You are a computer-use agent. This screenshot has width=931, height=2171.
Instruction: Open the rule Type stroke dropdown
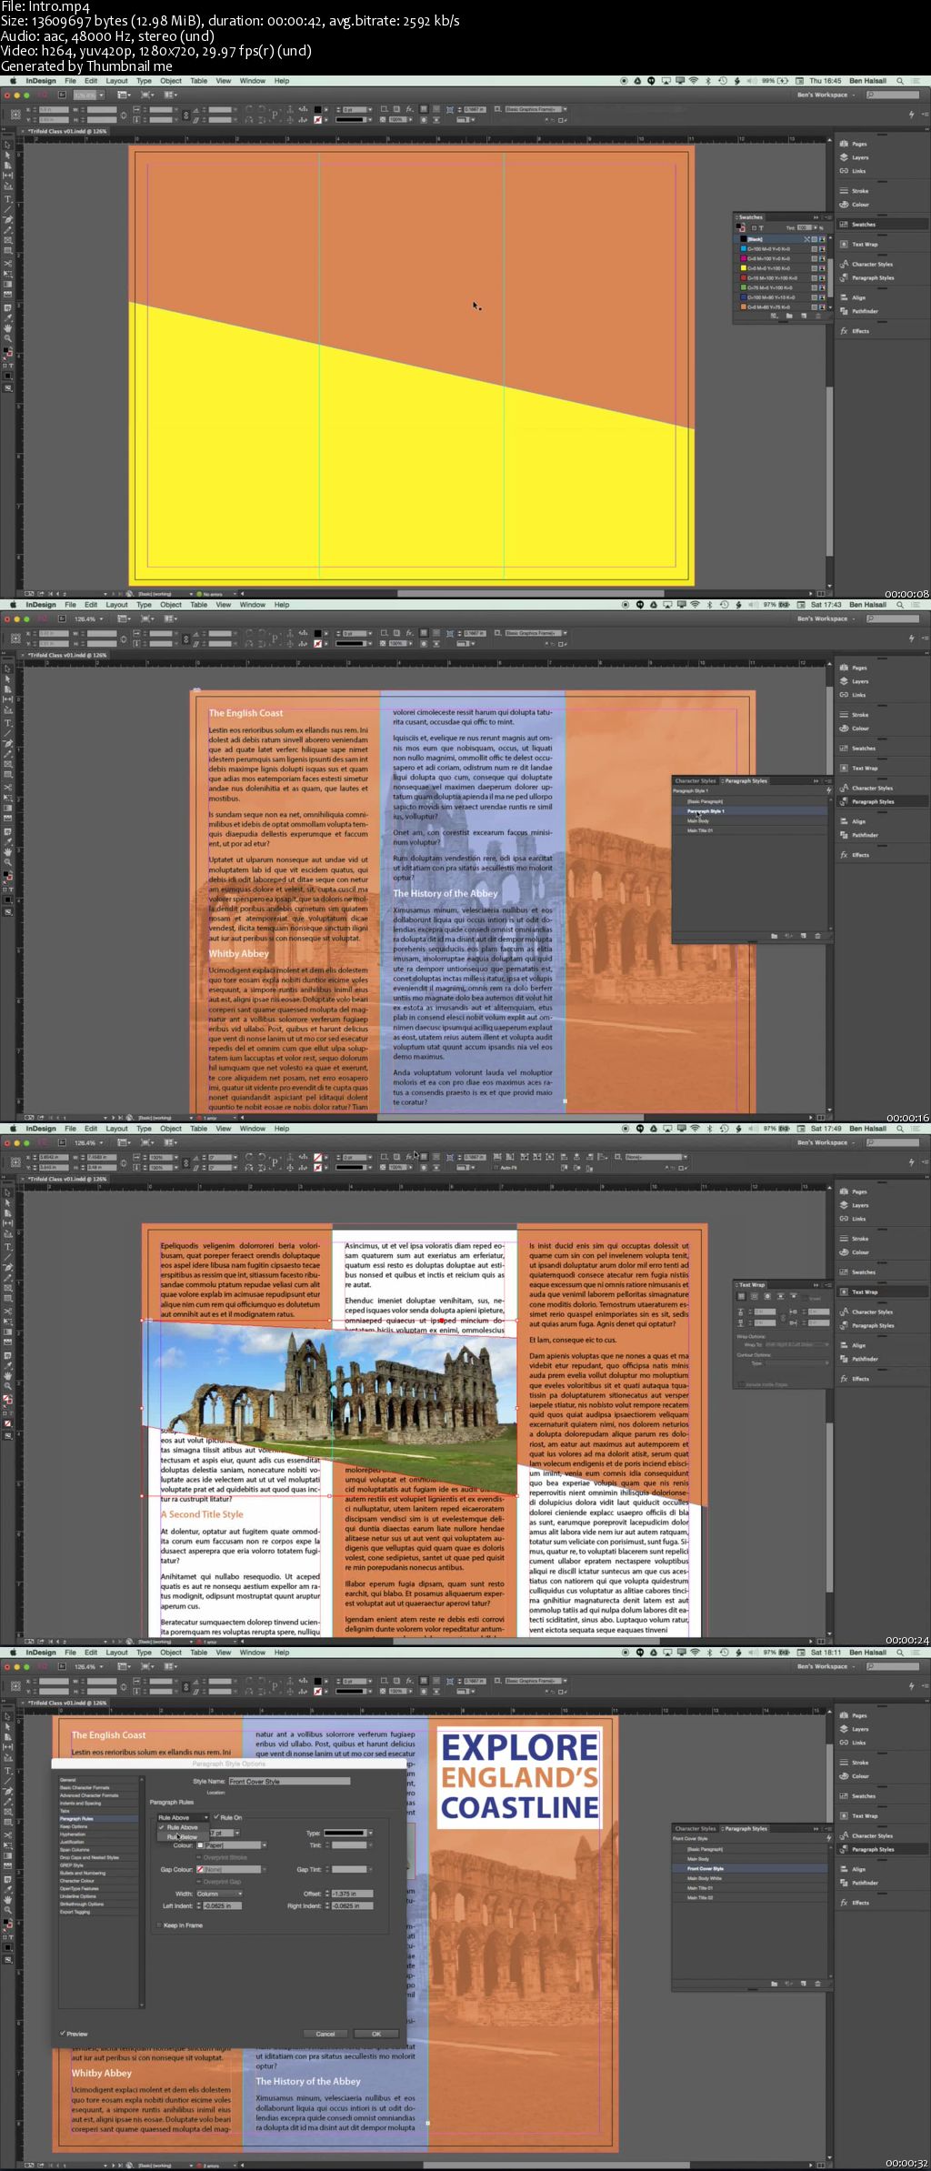[x=348, y=1833]
